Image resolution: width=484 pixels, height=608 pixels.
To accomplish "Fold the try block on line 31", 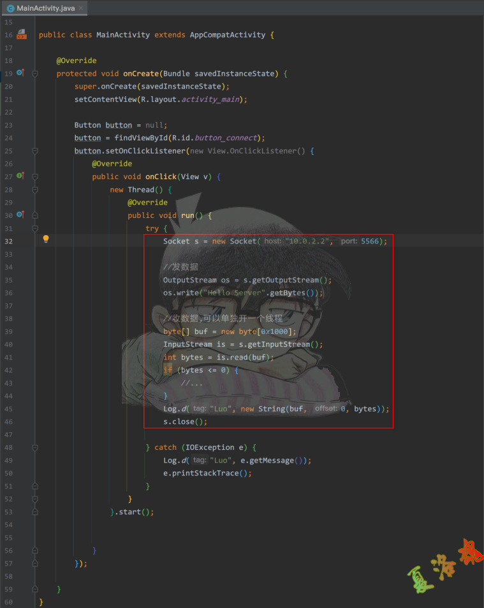I will (x=35, y=228).
